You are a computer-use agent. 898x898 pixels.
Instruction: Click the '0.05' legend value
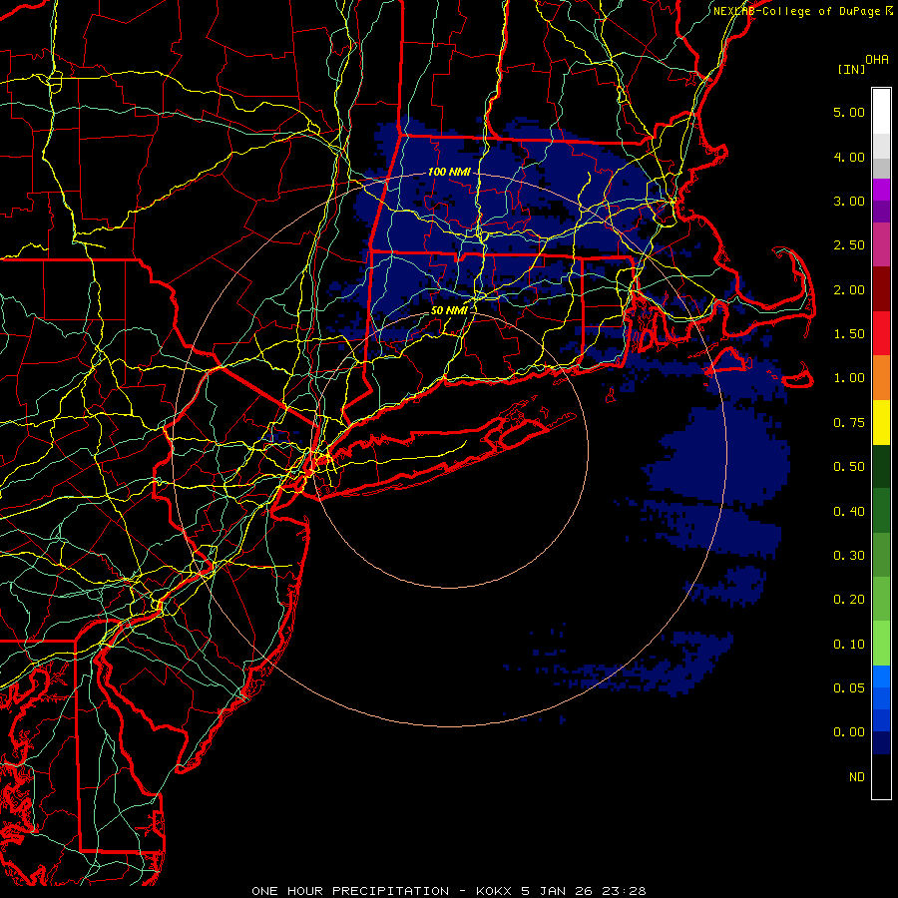(x=849, y=687)
